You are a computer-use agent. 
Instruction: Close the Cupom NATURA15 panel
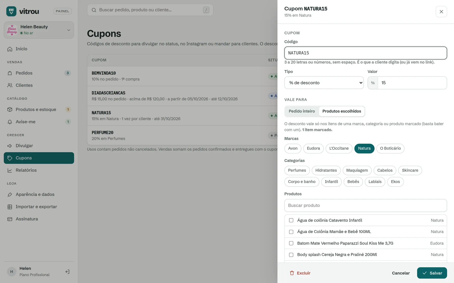(x=441, y=12)
